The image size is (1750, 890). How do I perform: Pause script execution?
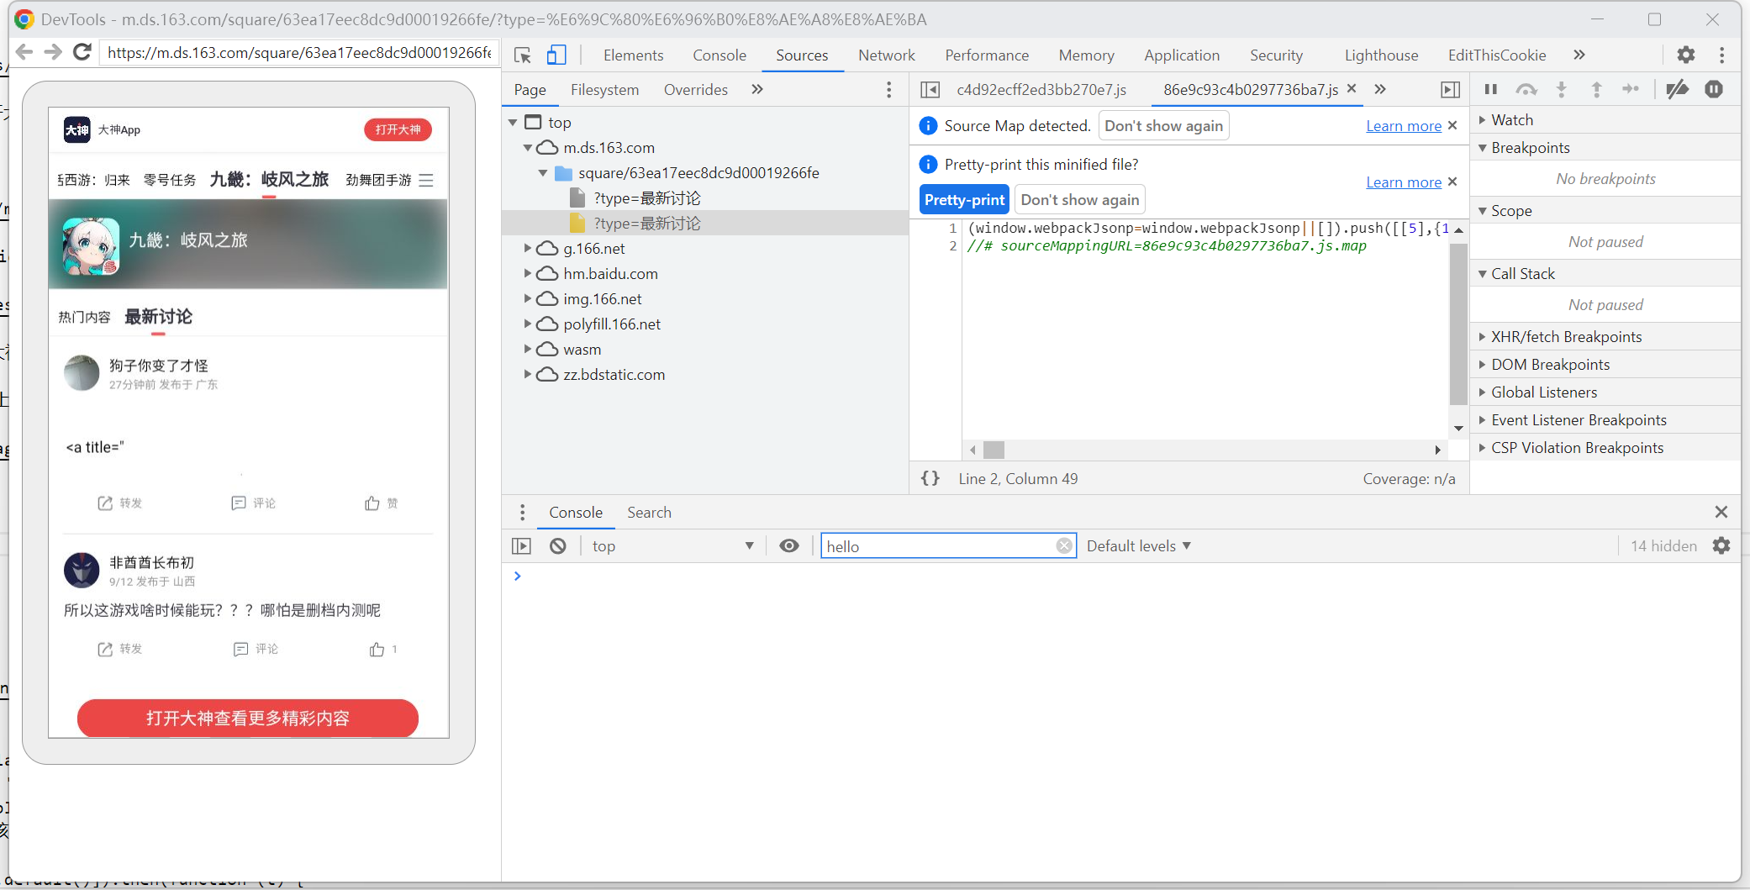[x=1491, y=89]
